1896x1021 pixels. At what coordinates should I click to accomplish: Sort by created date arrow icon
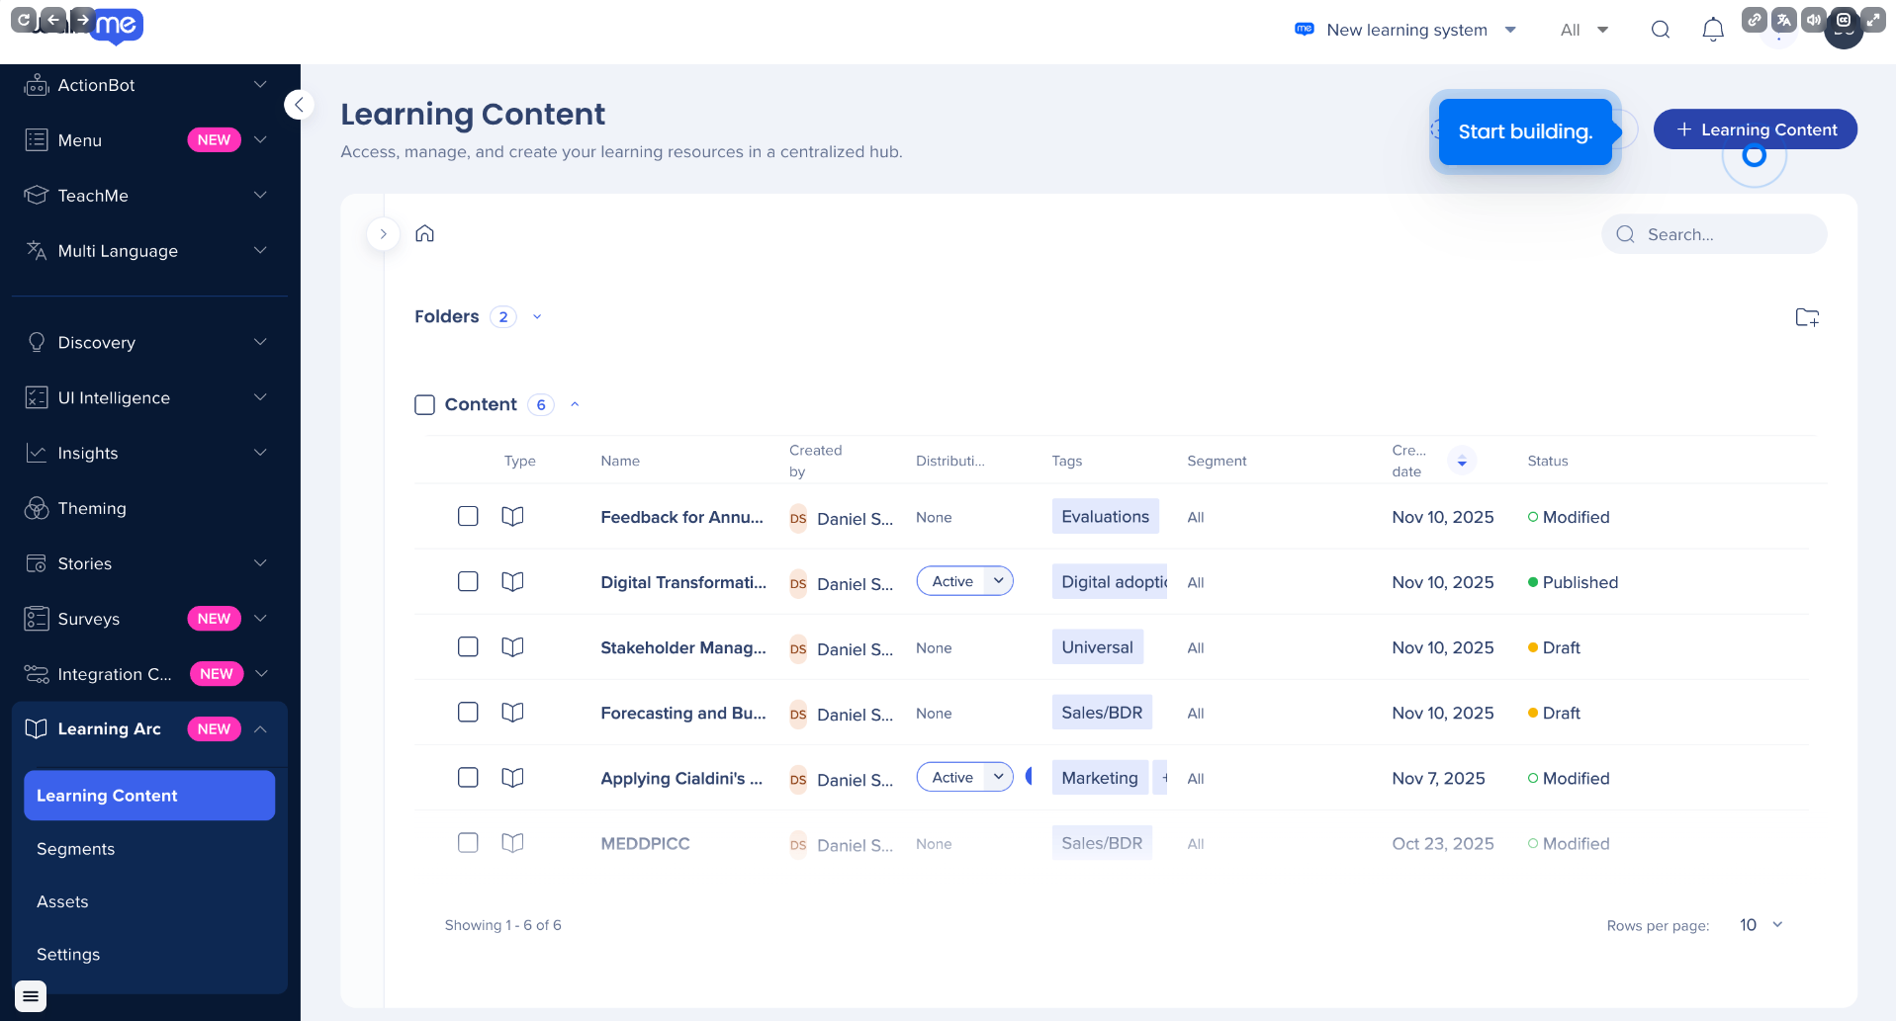[1462, 462]
